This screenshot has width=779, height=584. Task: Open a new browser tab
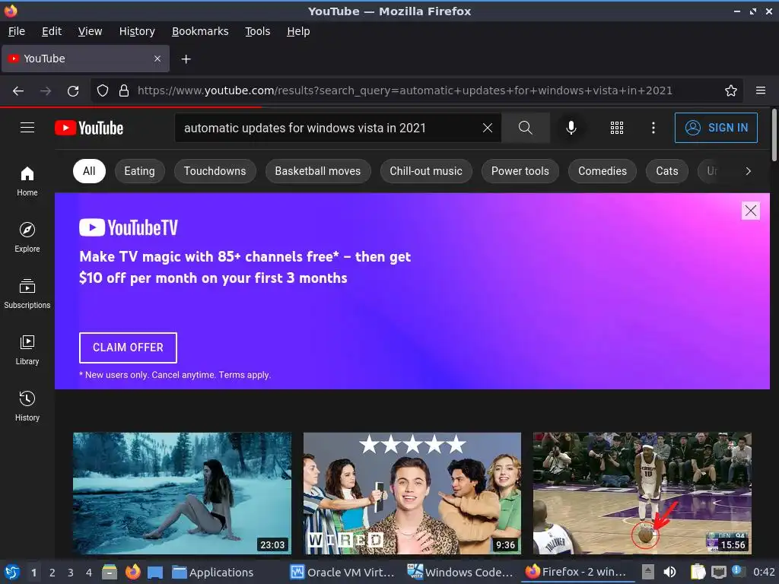pos(186,59)
